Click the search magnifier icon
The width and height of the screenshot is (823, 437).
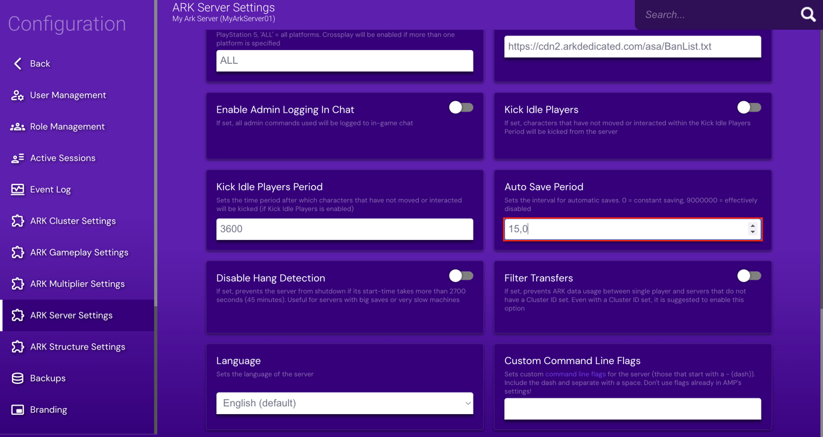pyautogui.click(x=808, y=14)
